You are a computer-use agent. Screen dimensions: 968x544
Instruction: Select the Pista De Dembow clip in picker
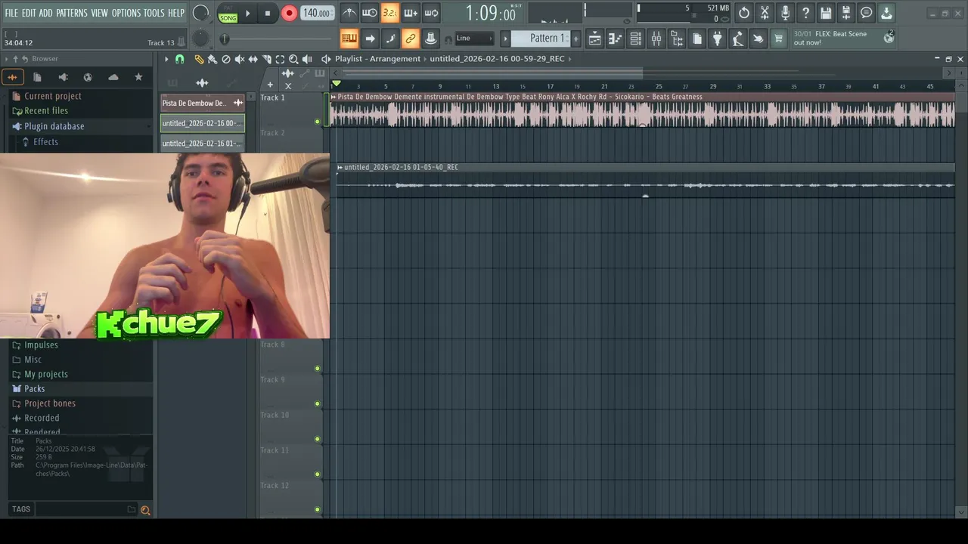(x=203, y=103)
